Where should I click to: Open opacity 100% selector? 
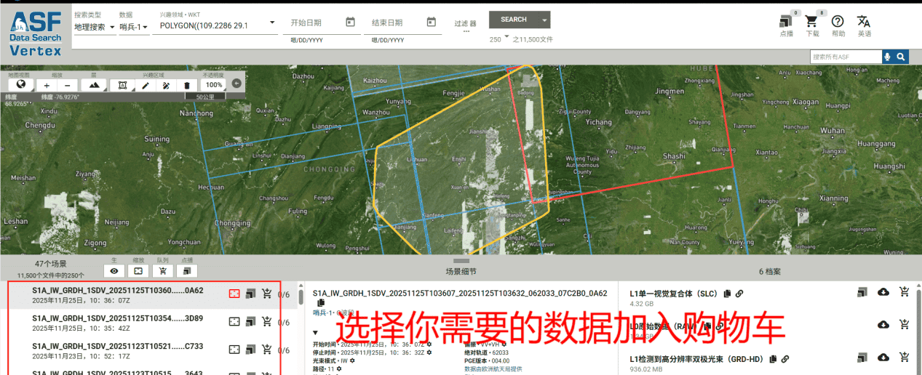pos(212,85)
